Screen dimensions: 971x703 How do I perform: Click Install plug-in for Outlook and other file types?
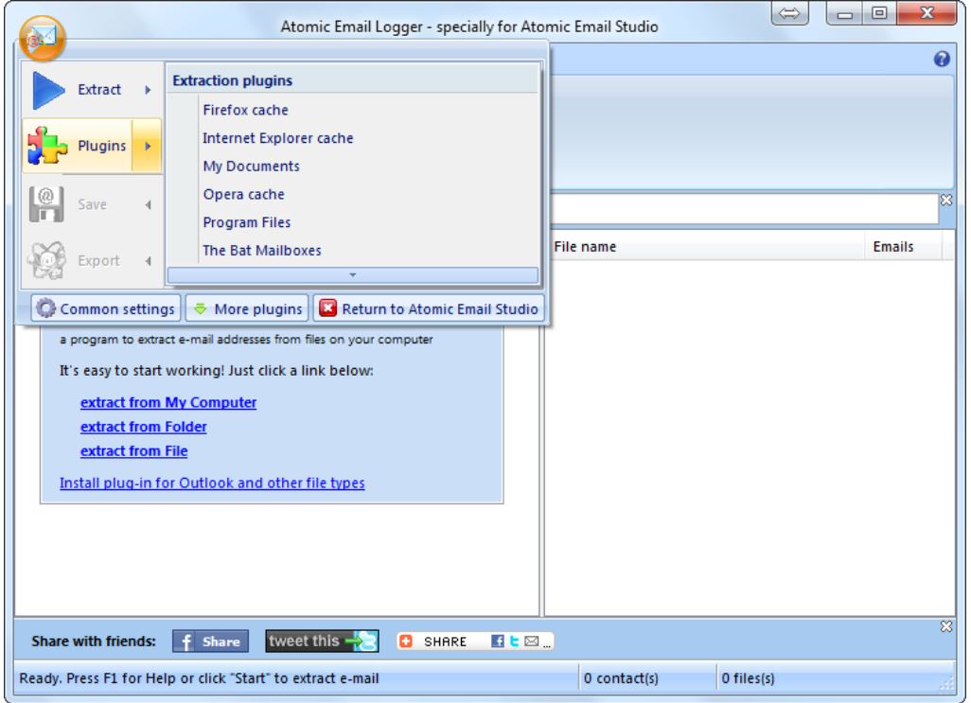pyautogui.click(x=212, y=483)
